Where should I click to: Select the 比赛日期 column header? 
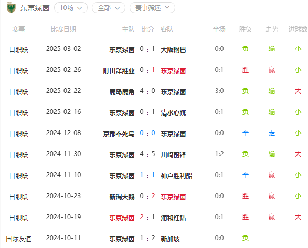tap(63, 29)
